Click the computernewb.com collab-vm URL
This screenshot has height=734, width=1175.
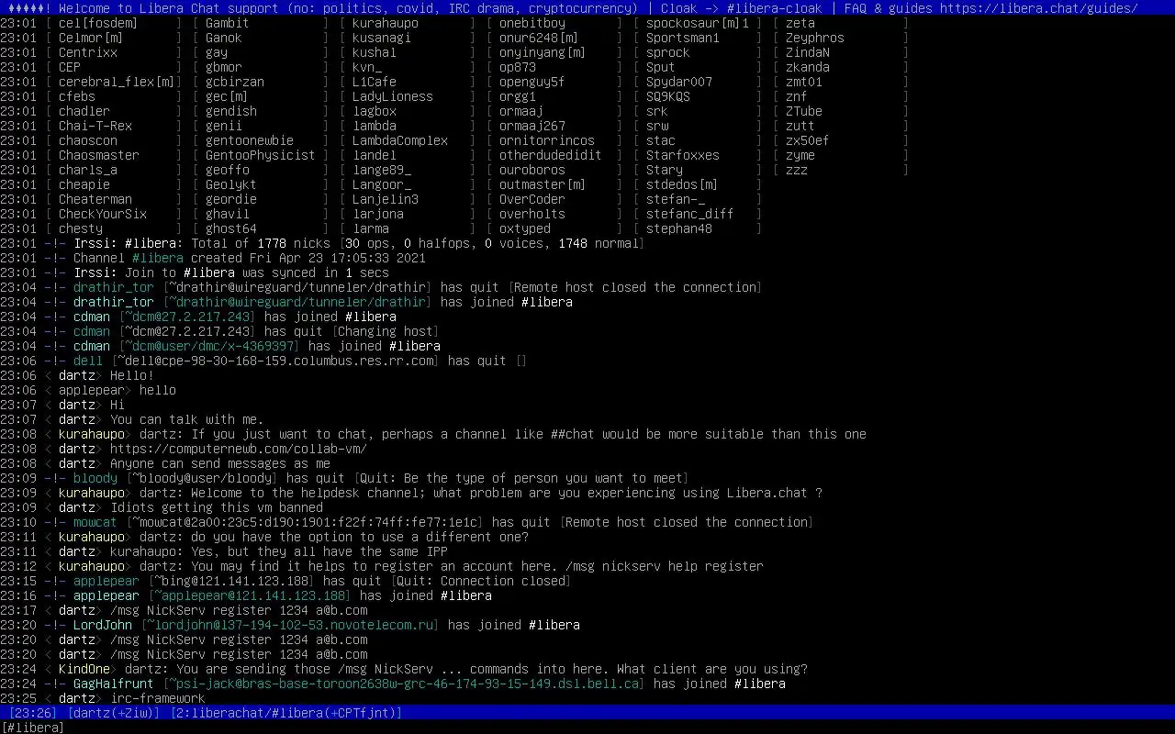[x=239, y=449]
